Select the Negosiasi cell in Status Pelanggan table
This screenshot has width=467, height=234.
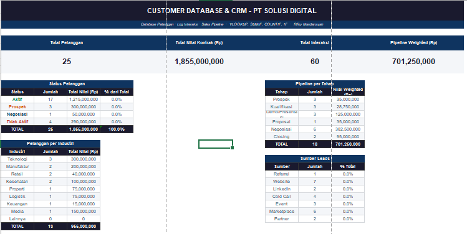point(17,114)
